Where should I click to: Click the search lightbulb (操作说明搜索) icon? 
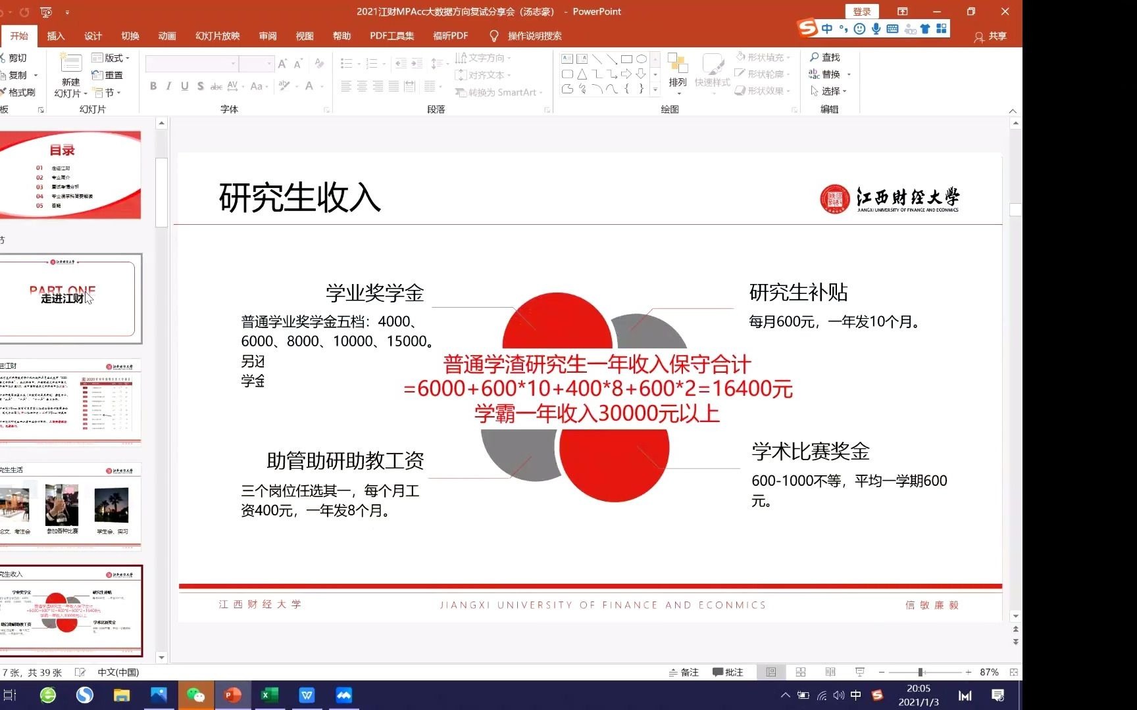pyautogui.click(x=494, y=36)
